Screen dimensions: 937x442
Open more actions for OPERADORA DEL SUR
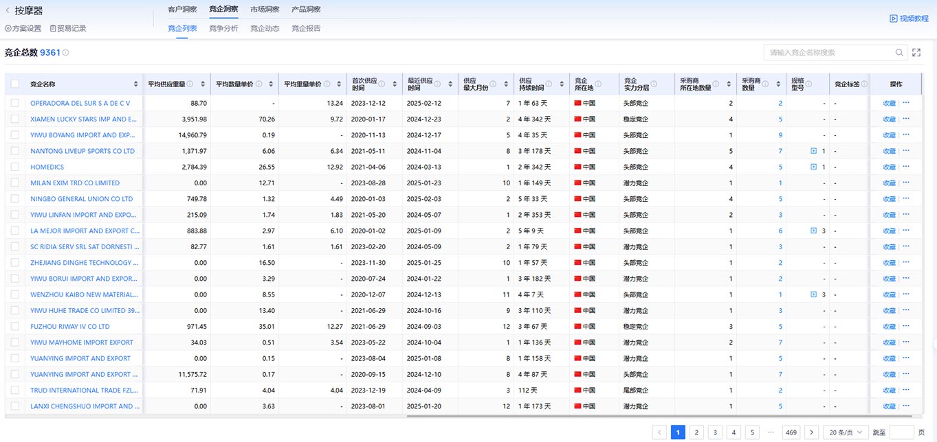click(906, 103)
